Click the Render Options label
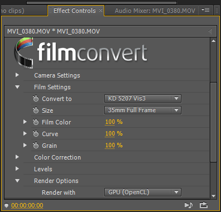This screenshot has height=212, width=221. (x=56, y=181)
